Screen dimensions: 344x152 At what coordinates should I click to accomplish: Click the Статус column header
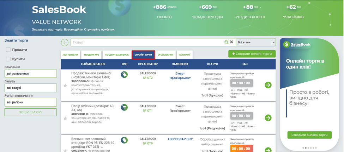(x=212, y=64)
